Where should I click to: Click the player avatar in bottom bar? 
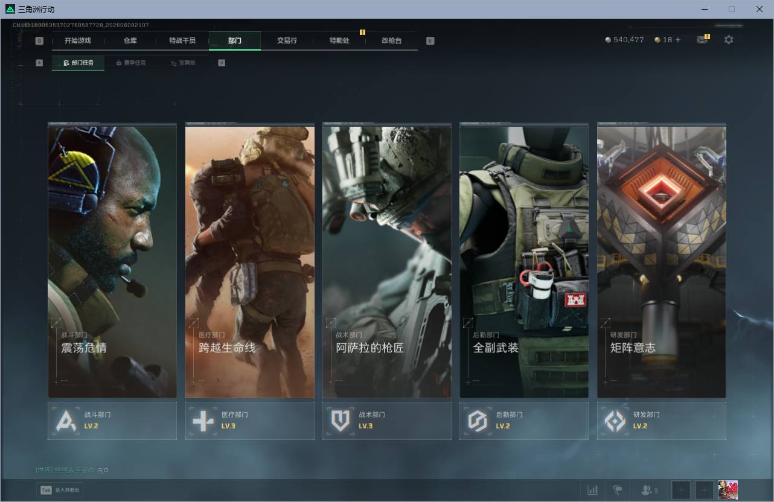(728, 490)
